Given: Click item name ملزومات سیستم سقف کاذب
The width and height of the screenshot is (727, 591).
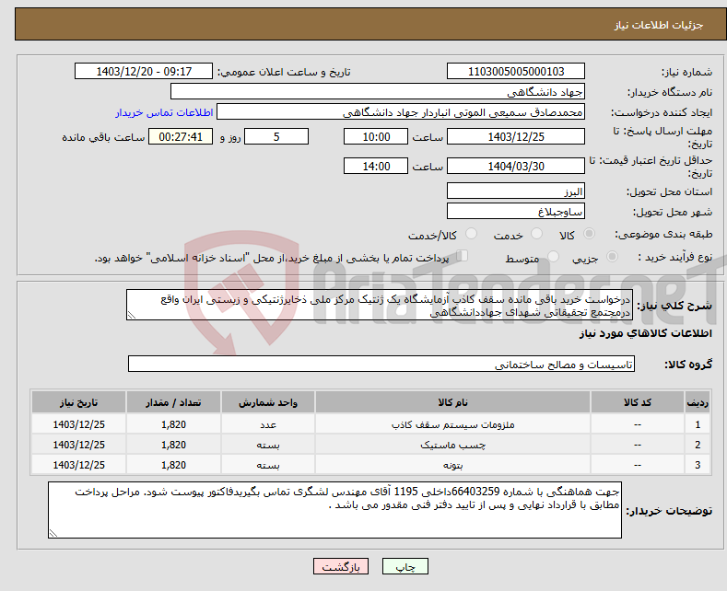Looking at the screenshot, I should click(x=452, y=424).
